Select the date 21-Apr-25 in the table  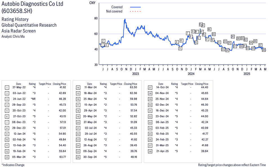pos(163,151)
